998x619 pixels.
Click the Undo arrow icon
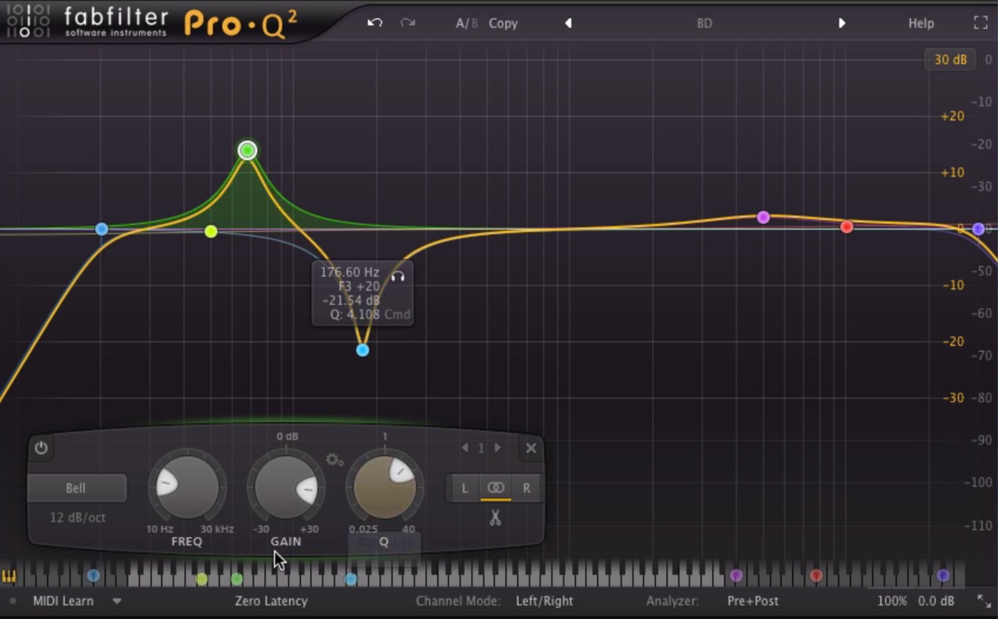(375, 23)
